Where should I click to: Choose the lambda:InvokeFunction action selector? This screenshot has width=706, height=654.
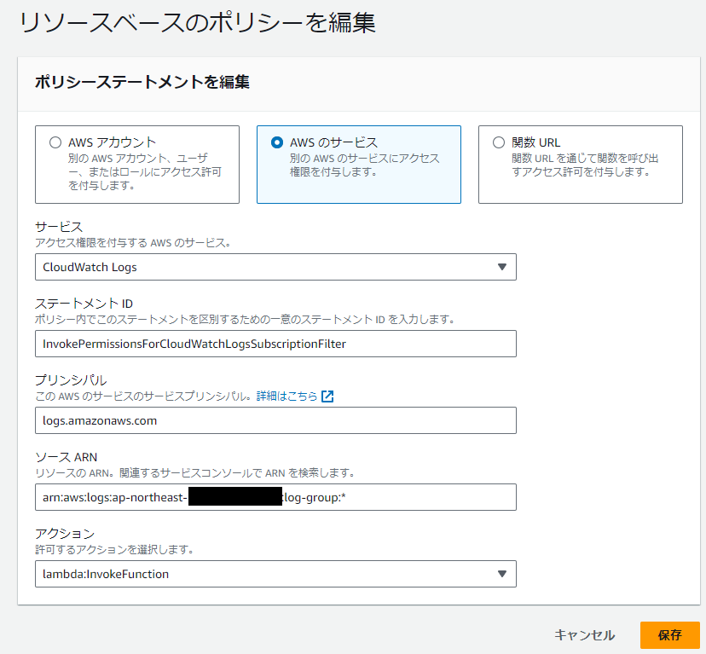[277, 574]
